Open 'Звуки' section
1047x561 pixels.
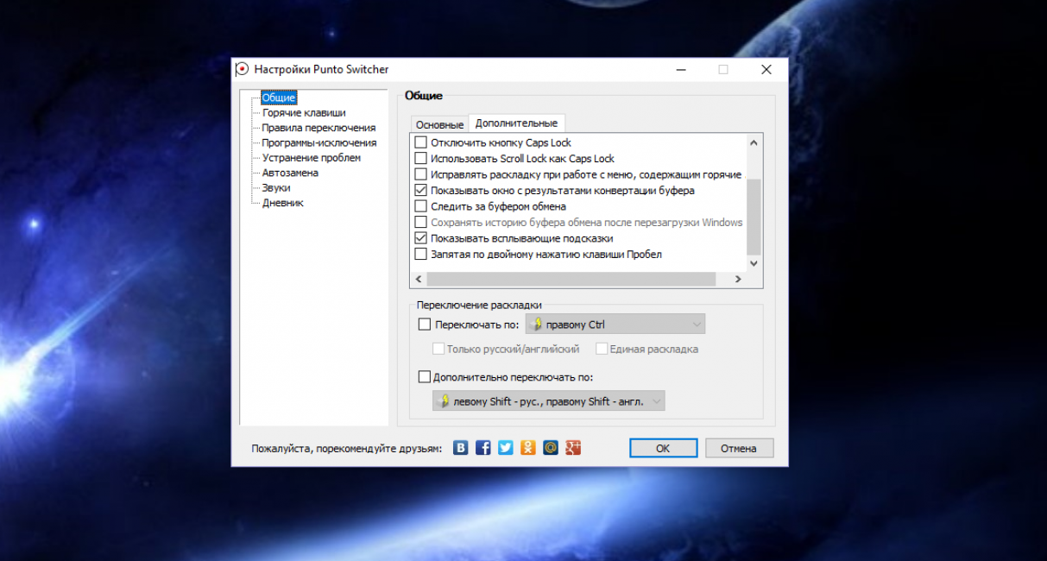click(276, 187)
